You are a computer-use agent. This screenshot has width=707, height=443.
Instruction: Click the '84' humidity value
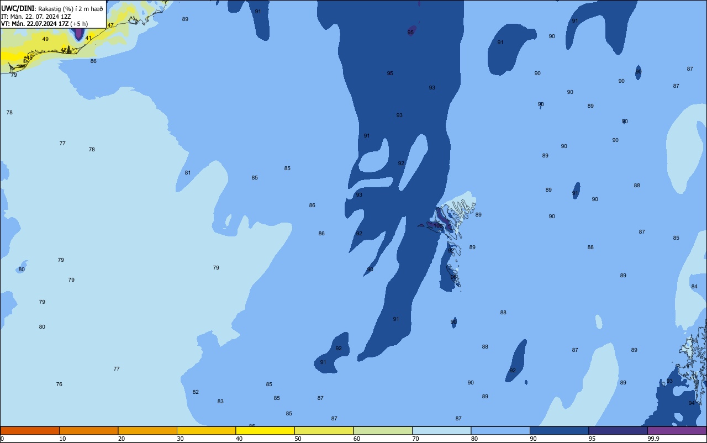pyautogui.click(x=694, y=287)
